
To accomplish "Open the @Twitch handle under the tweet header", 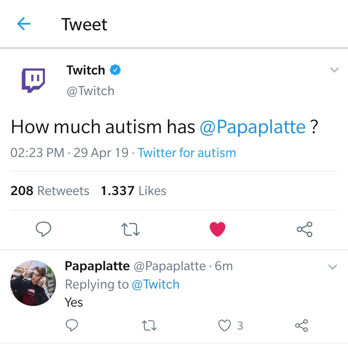I will (x=91, y=91).
